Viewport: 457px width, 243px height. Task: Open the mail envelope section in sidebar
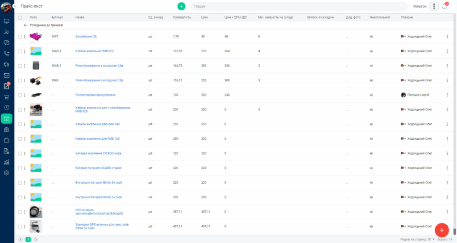tap(7, 75)
